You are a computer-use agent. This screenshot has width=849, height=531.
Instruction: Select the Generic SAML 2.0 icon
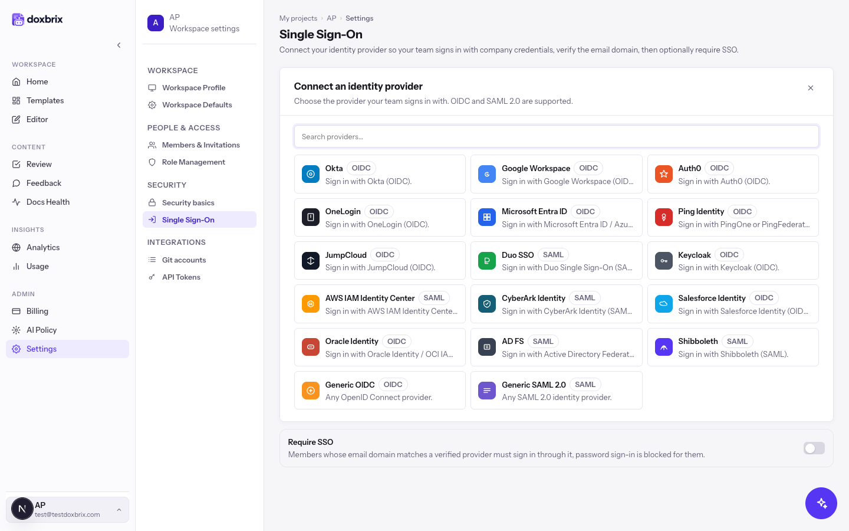tap(487, 391)
